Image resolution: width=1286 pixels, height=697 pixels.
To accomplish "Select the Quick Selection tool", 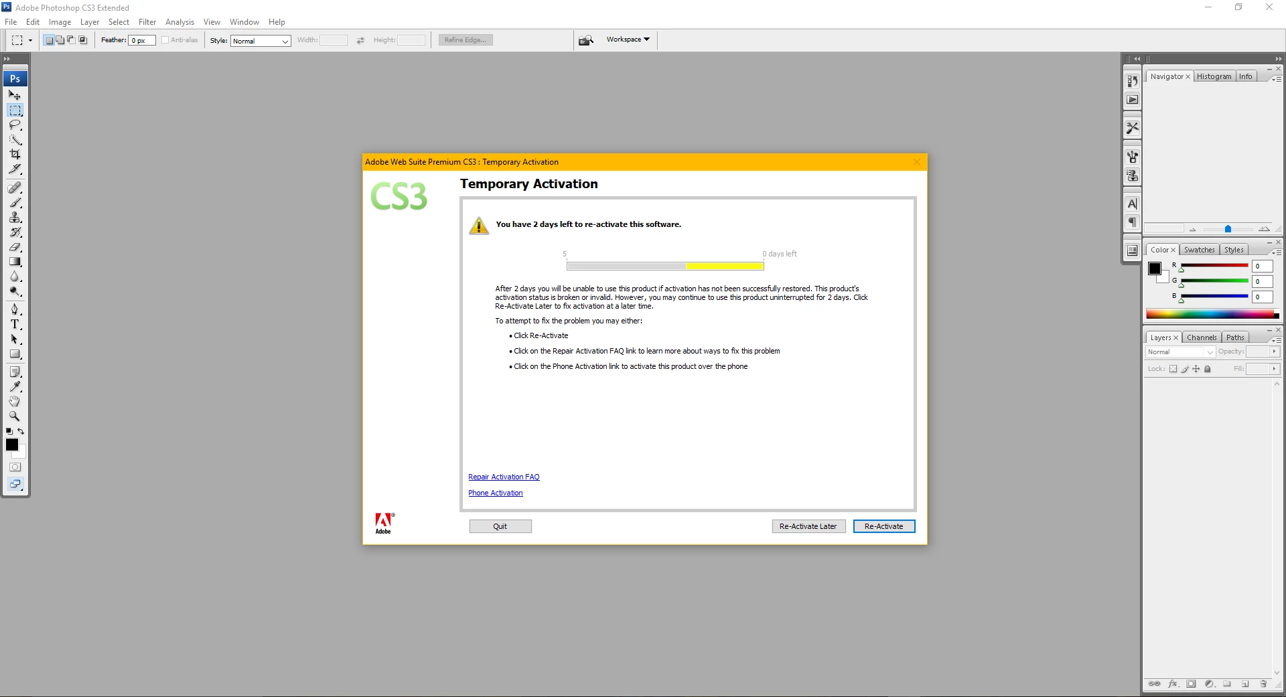I will click(15, 140).
